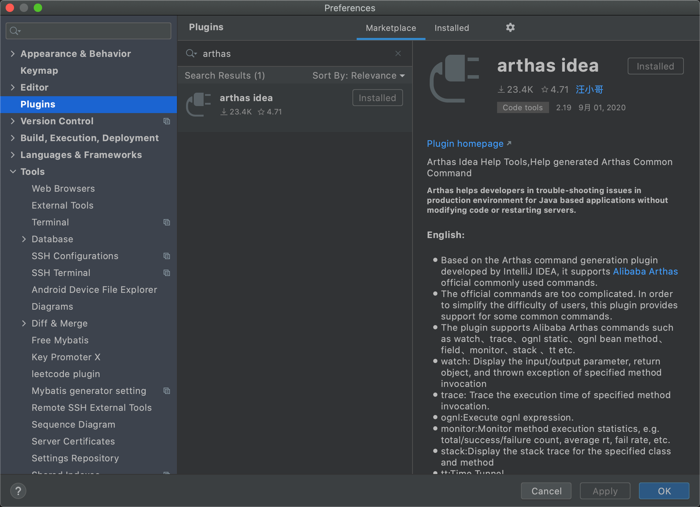The width and height of the screenshot is (700, 507).
Task: Expand the Appearance & Behavior section
Action: [x=13, y=53]
